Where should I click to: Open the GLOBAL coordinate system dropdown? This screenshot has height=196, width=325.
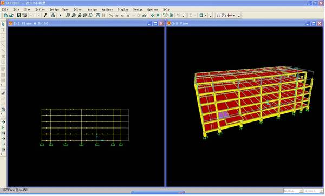pos(293,191)
